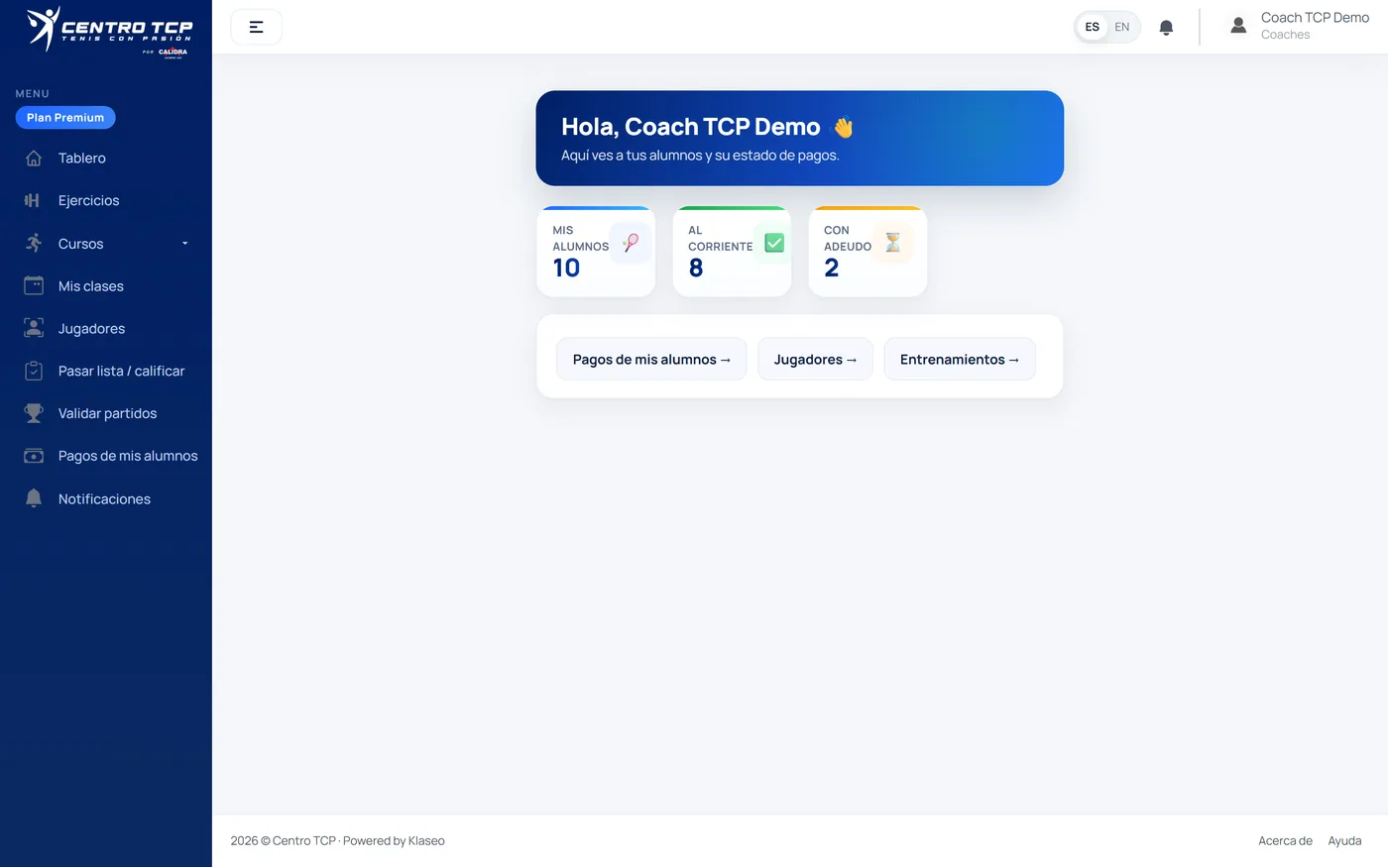
Task: Click the Plan Premium badge
Action: click(65, 117)
